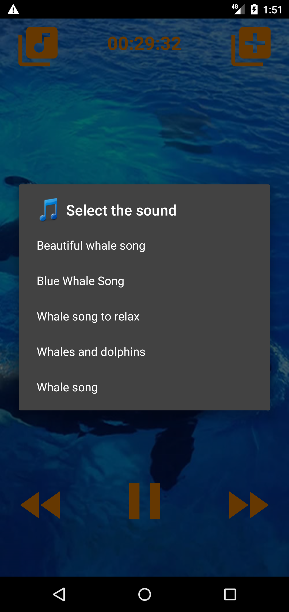
Task: Pick Whale song to relax
Action: pyautogui.click(x=88, y=316)
